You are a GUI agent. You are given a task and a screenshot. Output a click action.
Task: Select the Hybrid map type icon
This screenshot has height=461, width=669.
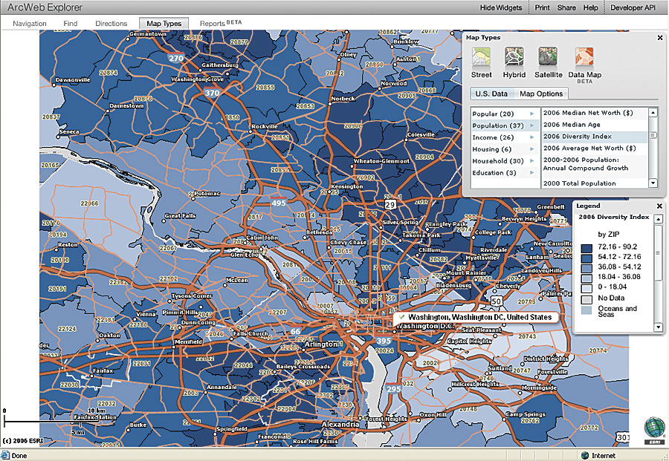tap(514, 57)
